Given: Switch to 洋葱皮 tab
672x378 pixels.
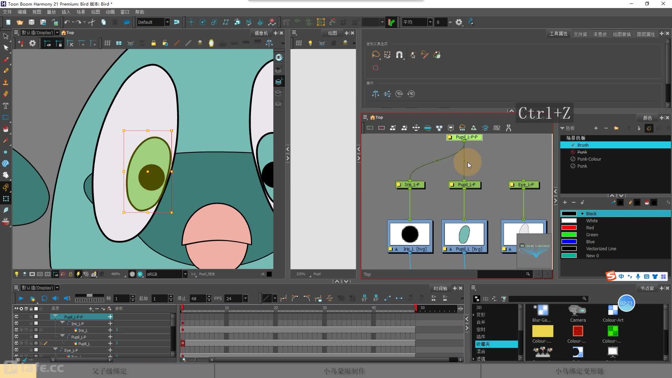Looking at the screenshot, I should pos(600,34).
